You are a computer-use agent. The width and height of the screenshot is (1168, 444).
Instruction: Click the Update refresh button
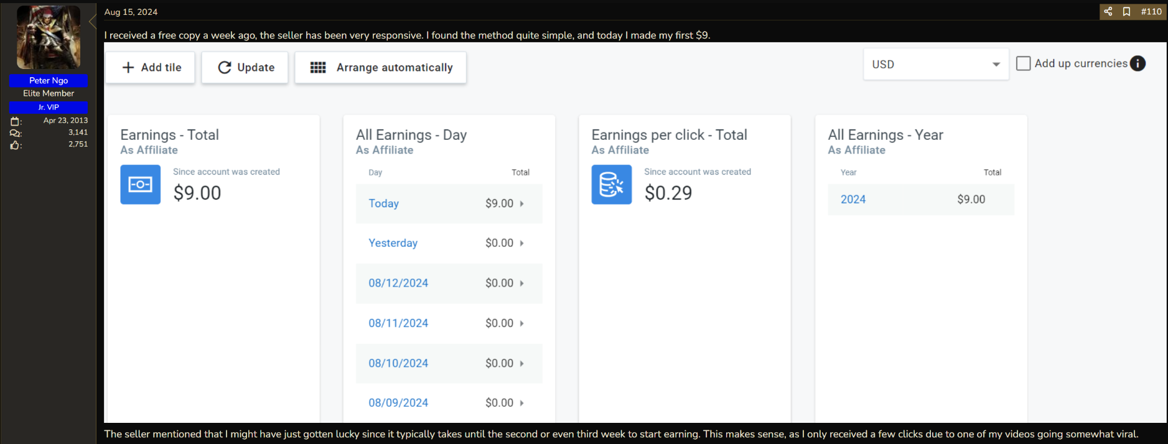pyautogui.click(x=245, y=67)
